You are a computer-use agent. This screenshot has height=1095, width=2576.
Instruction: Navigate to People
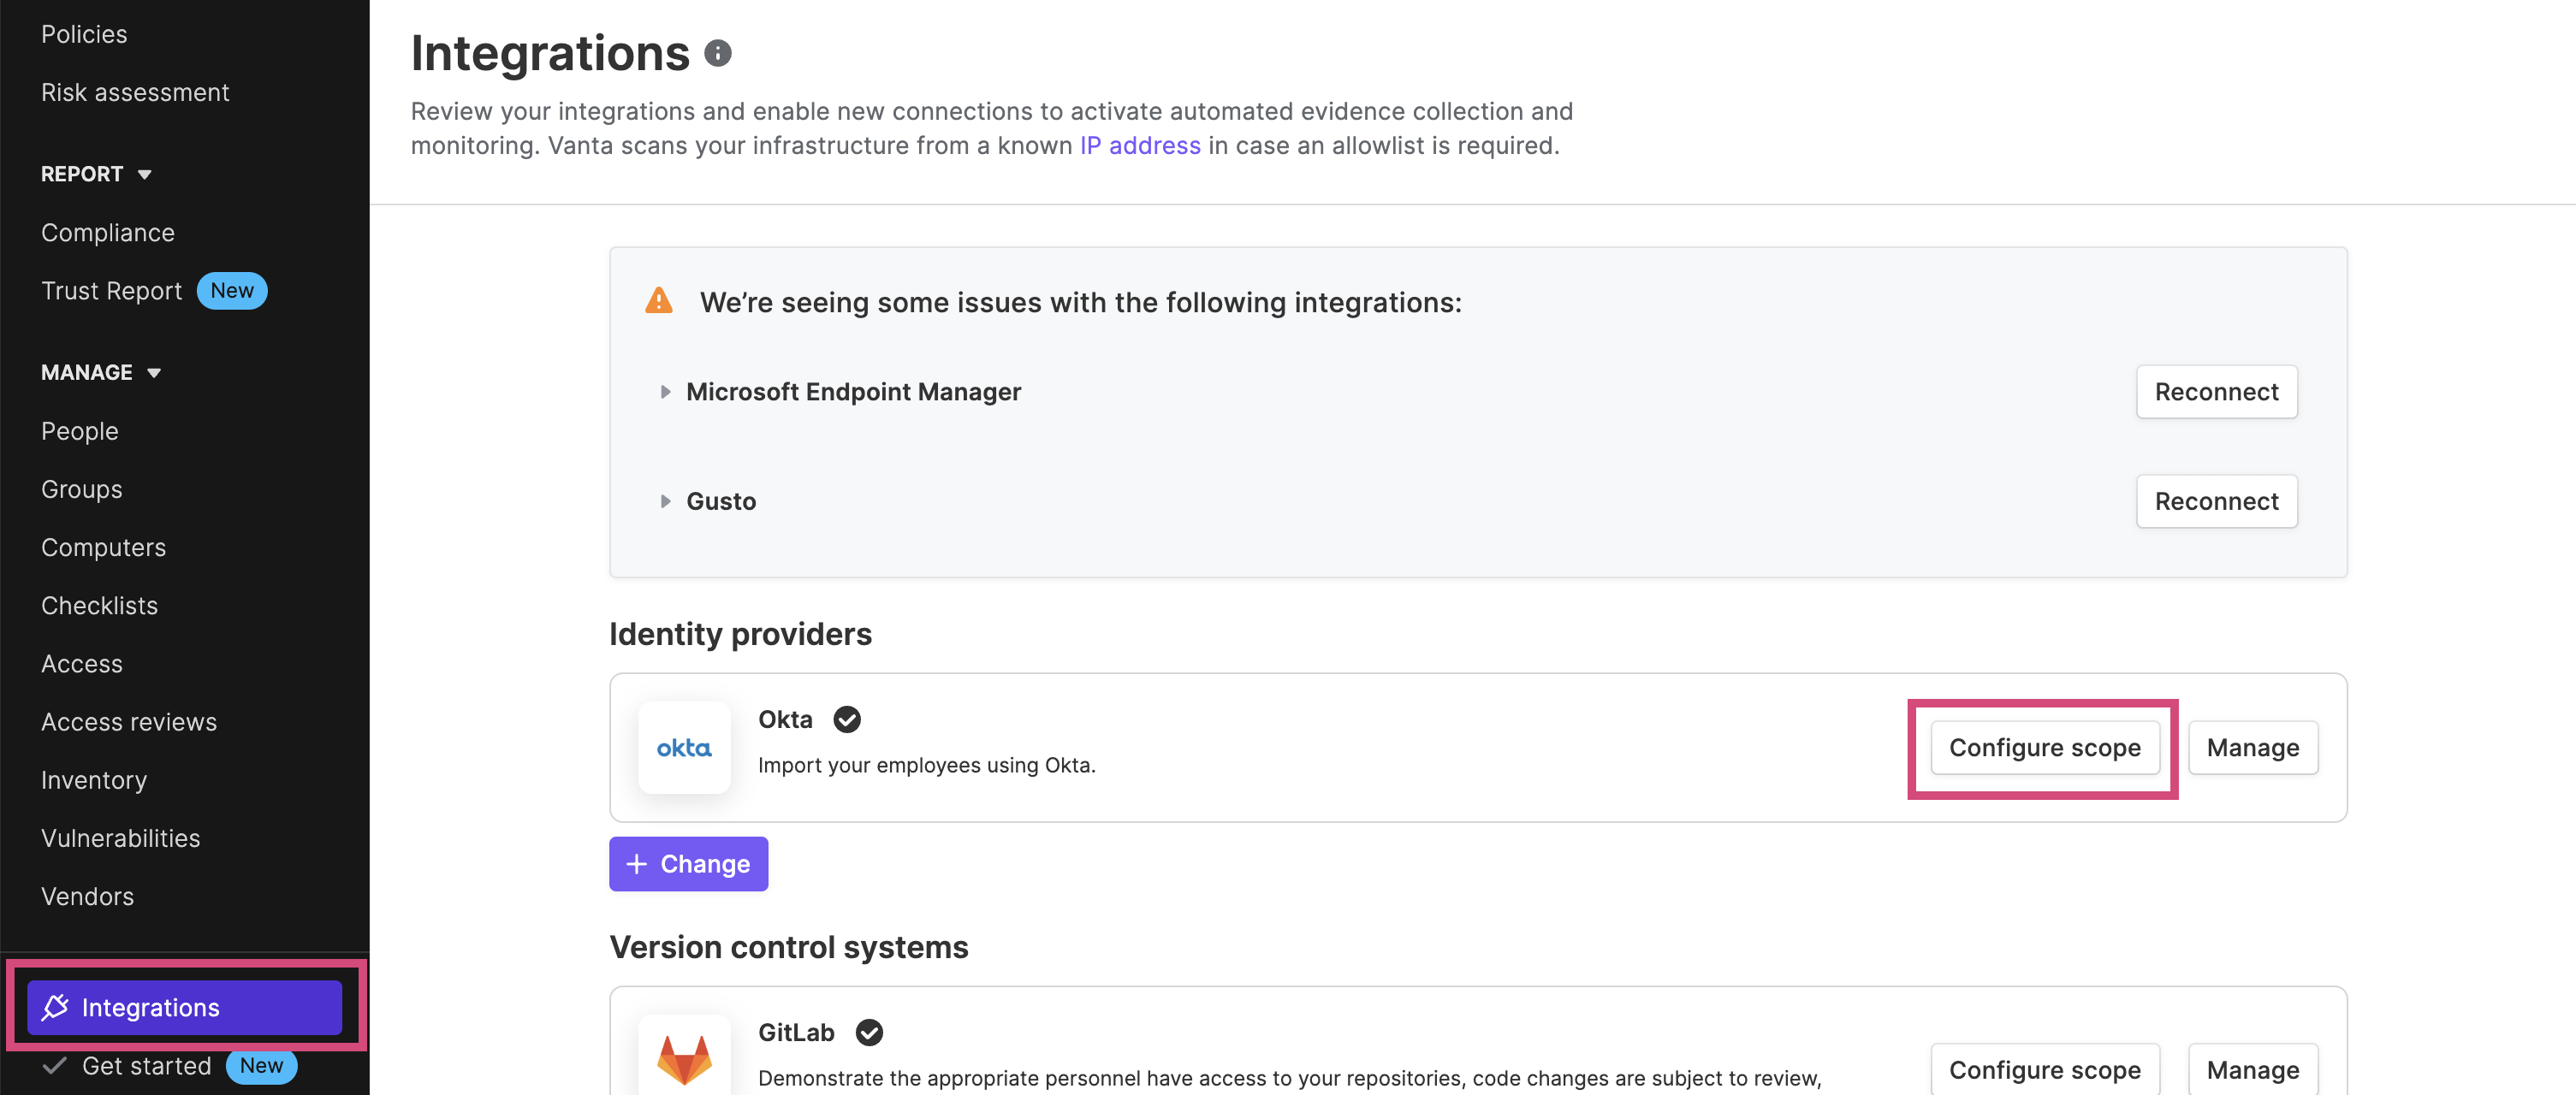[80, 431]
